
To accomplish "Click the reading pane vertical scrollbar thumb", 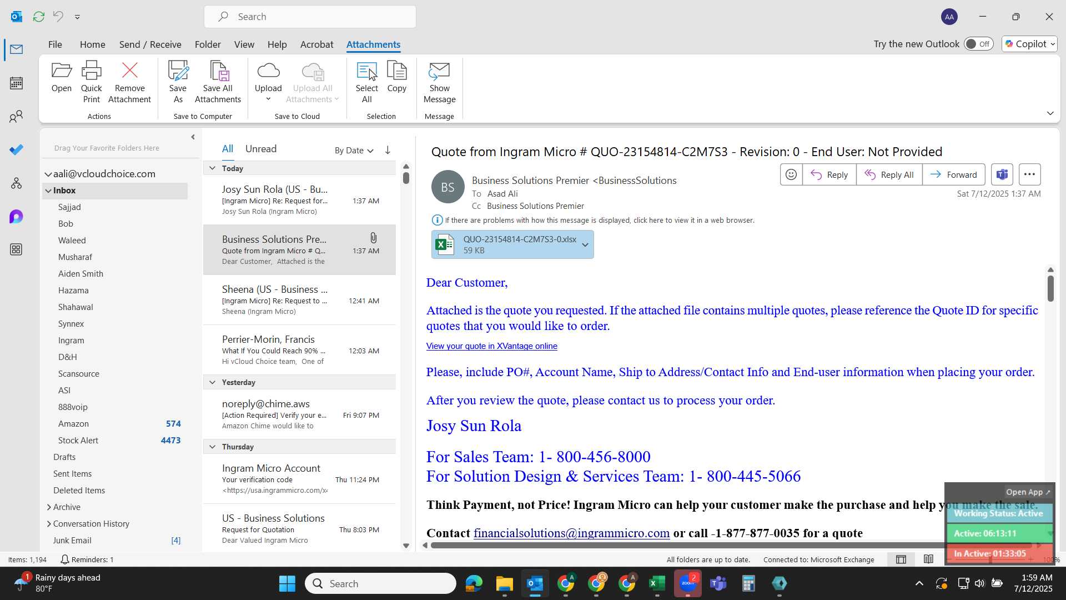I will pyautogui.click(x=1050, y=288).
